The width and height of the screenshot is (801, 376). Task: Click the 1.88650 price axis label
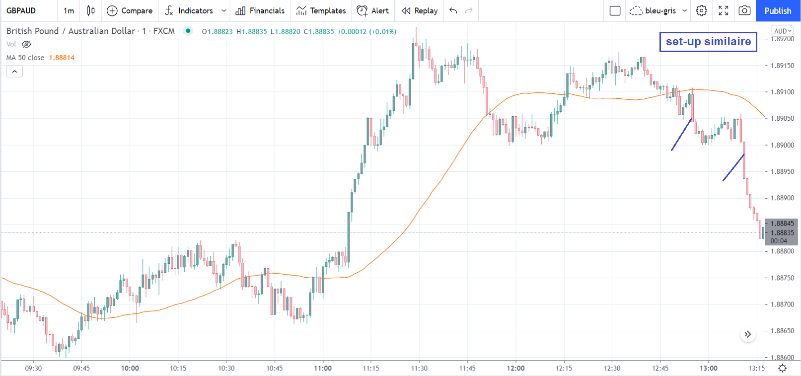pos(782,331)
